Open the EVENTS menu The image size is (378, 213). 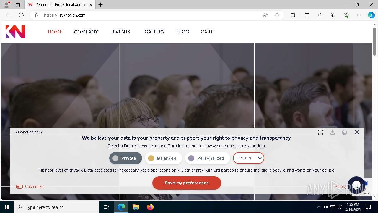(x=121, y=32)
